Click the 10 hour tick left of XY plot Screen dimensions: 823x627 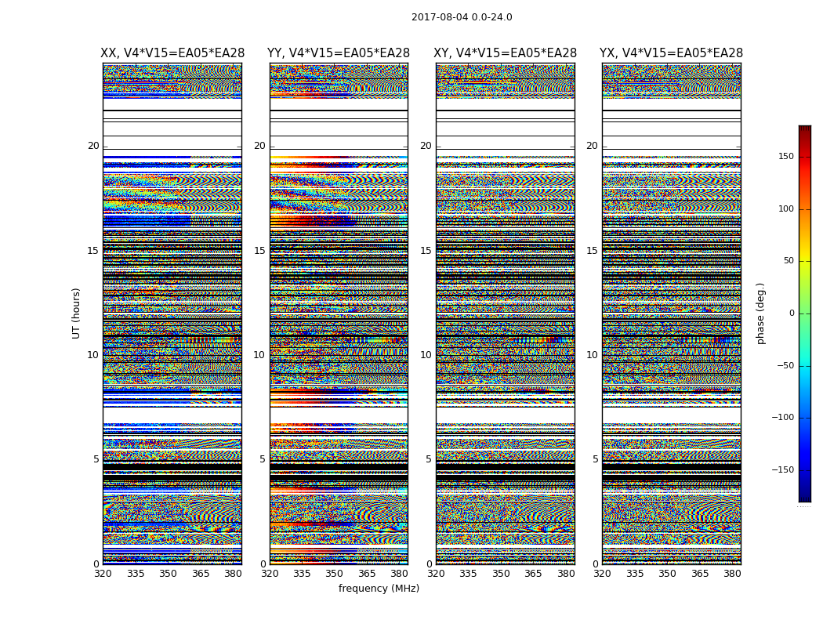click(426, 355)
